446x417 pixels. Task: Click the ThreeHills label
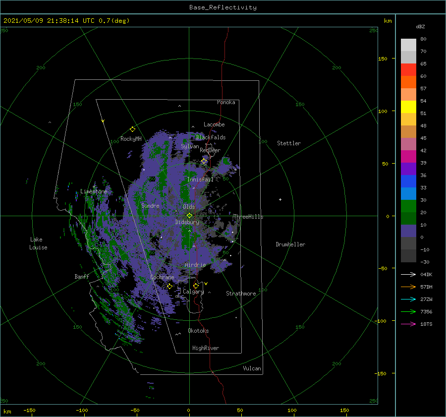coord(248,217)
